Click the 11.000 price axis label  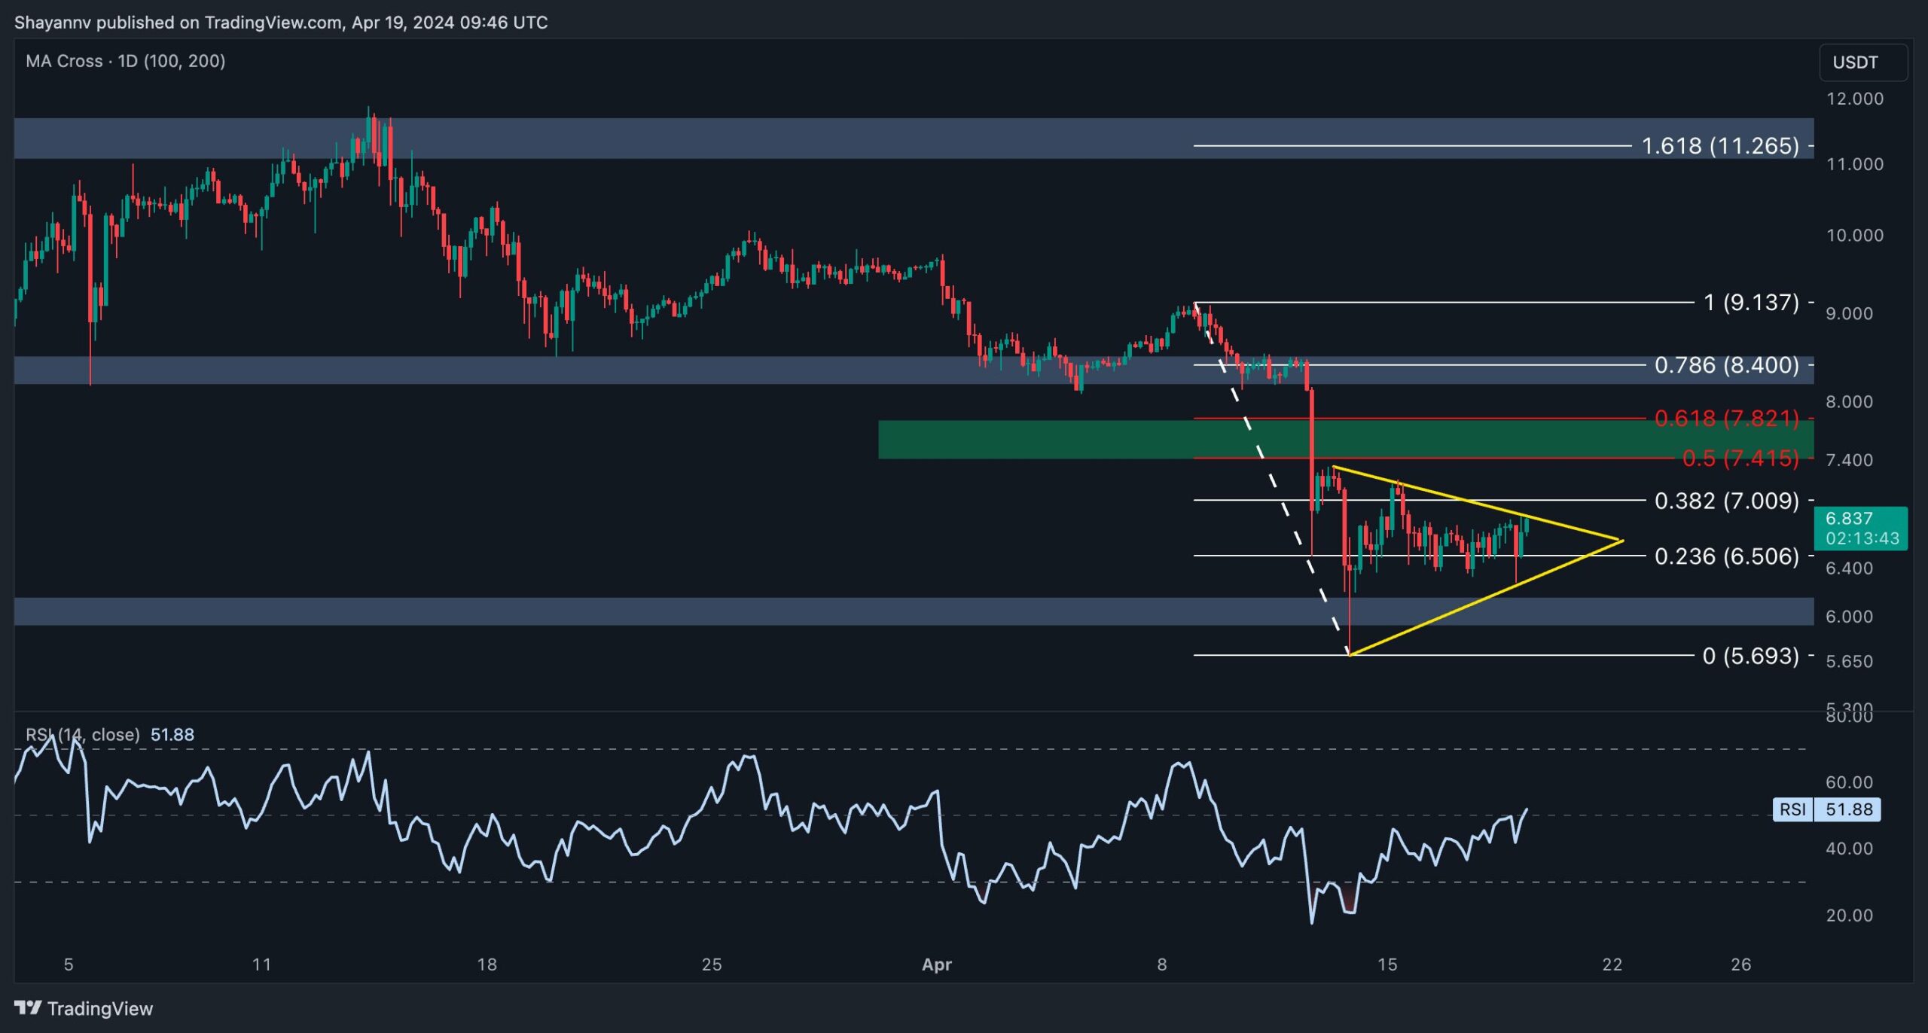coord(1854,164)
